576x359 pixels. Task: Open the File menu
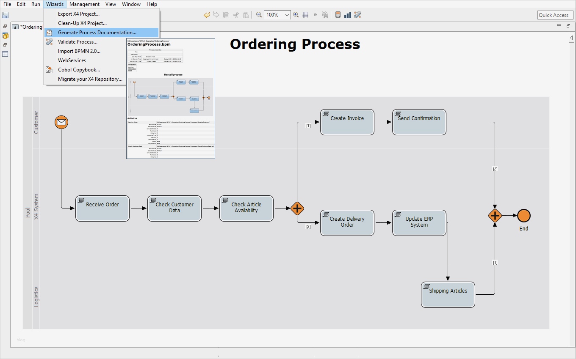pyautogui.click(x=7, y=4)
